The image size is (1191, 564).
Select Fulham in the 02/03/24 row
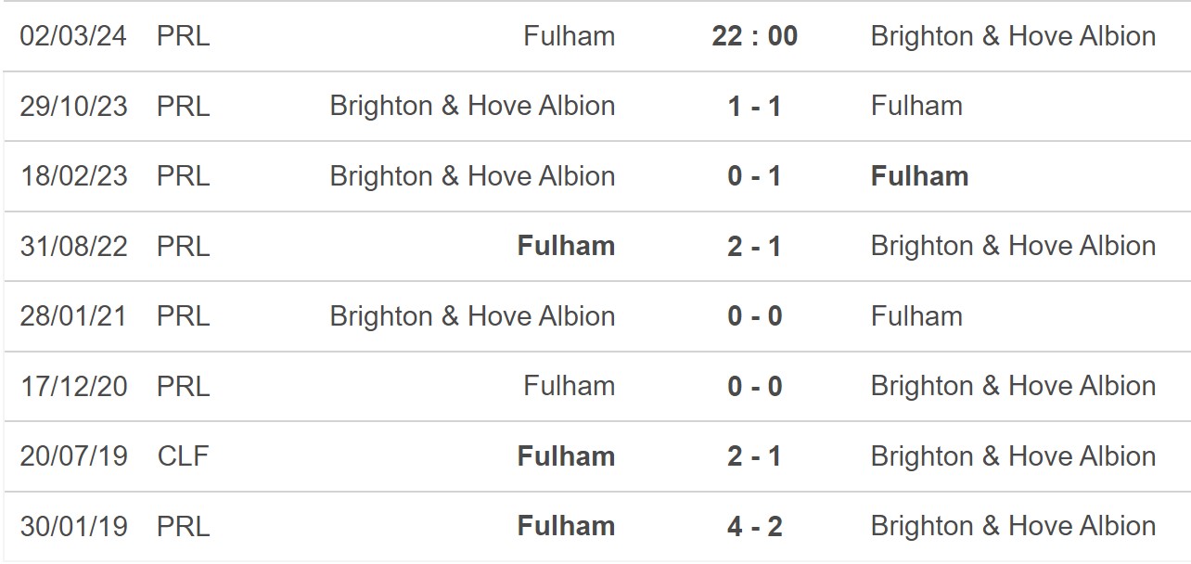[569, 36]
